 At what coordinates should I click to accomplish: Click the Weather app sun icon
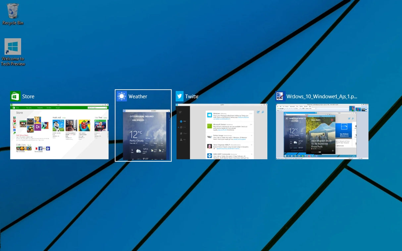[x=121, y=96]
